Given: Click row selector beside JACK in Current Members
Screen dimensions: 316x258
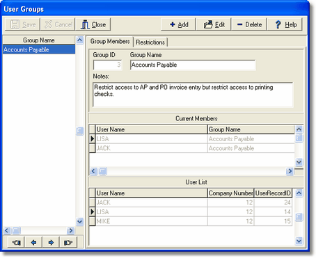Looking at the screenshot, I should point(92,148).
